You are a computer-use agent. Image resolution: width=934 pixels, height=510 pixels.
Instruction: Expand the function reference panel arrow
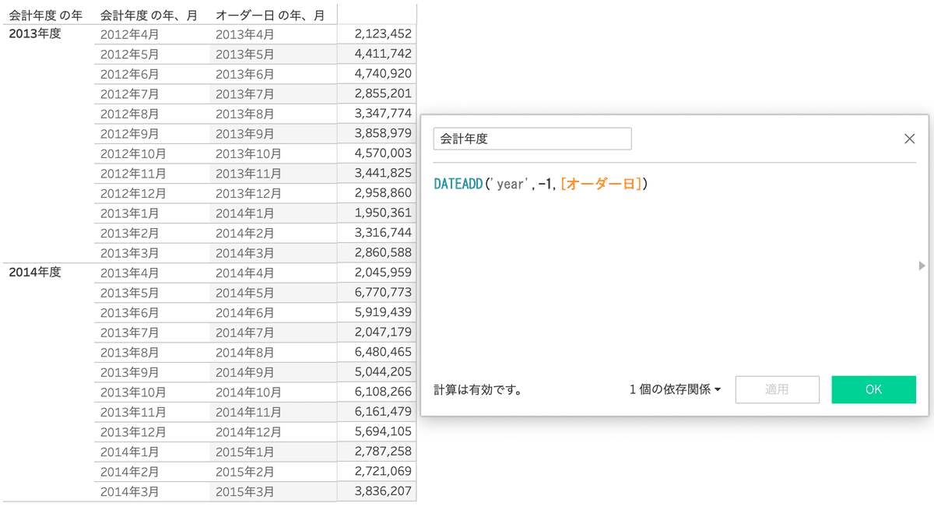[x=922, y=266]
